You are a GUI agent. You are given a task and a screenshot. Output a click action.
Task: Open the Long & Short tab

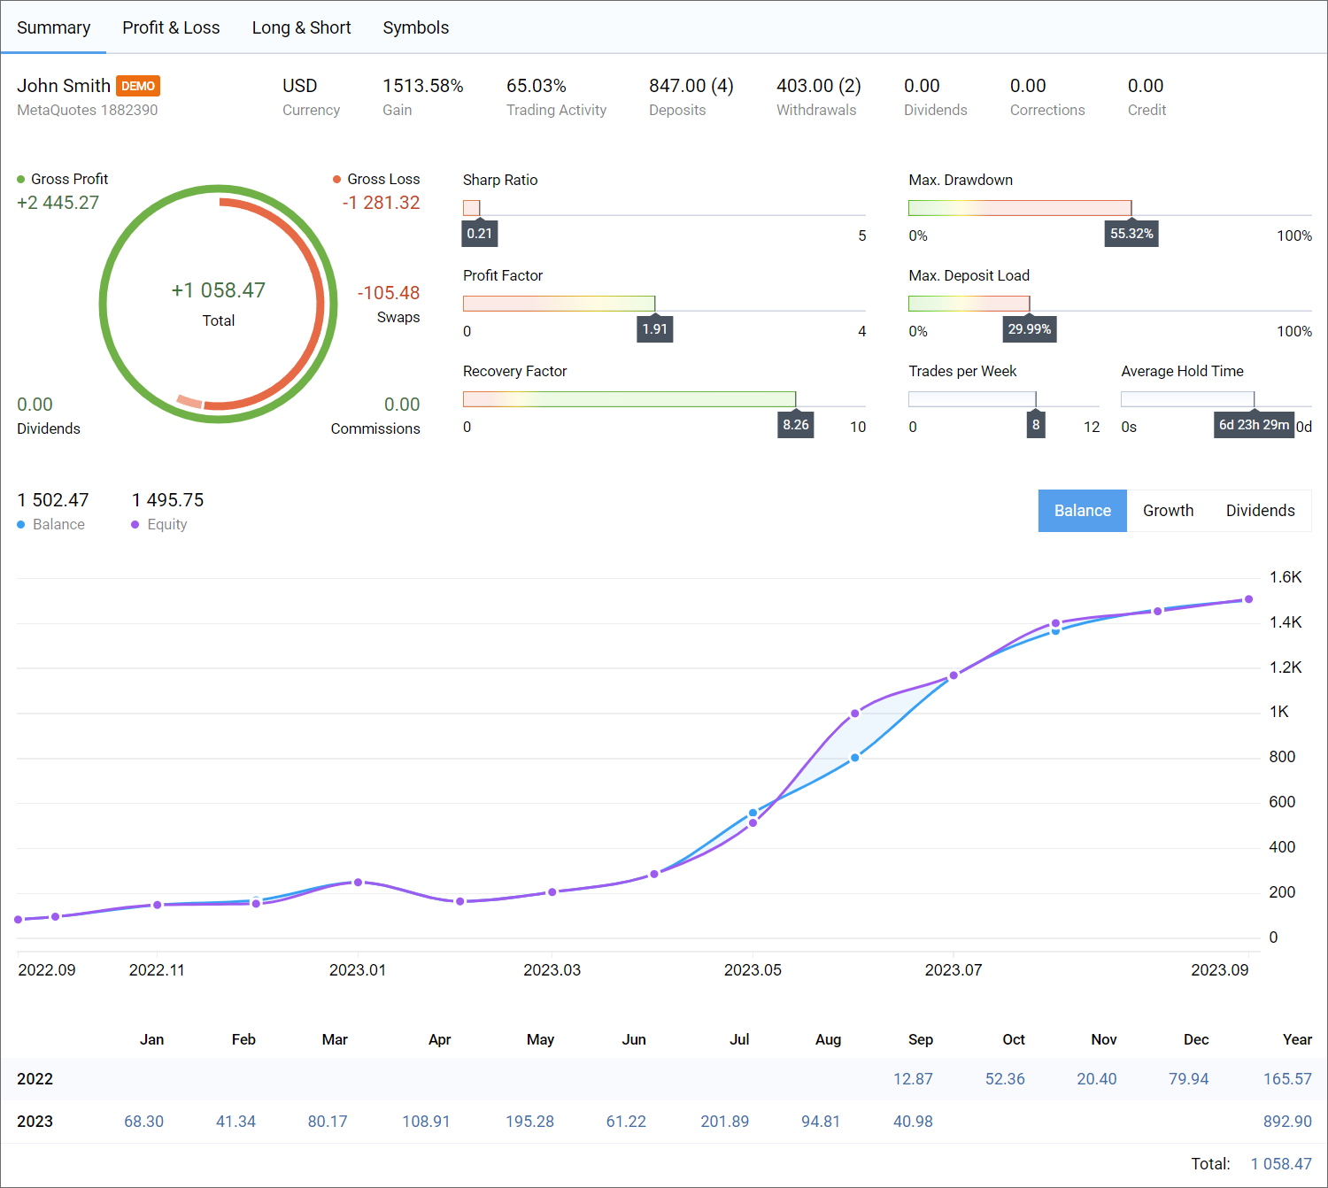(x=301, y=27)
